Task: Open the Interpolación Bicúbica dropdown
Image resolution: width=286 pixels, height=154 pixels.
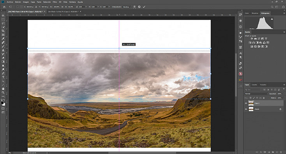Action: (x=127, y=7)
